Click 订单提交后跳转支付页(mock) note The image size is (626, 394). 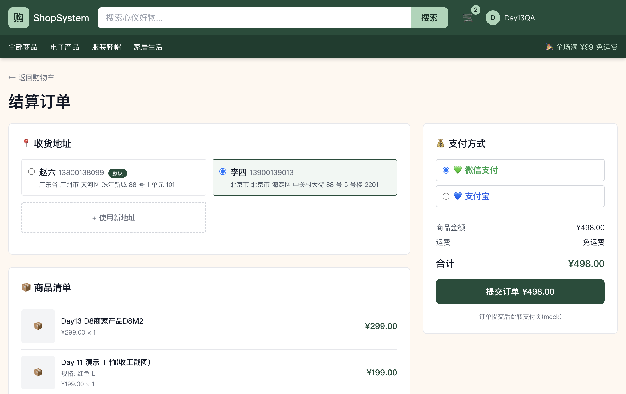tap(520, 317)
